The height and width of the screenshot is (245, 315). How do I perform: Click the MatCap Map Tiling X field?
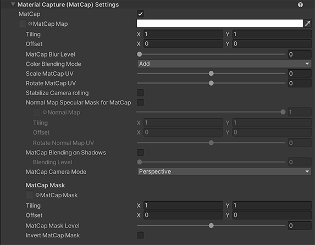click(x=183, y=34)
